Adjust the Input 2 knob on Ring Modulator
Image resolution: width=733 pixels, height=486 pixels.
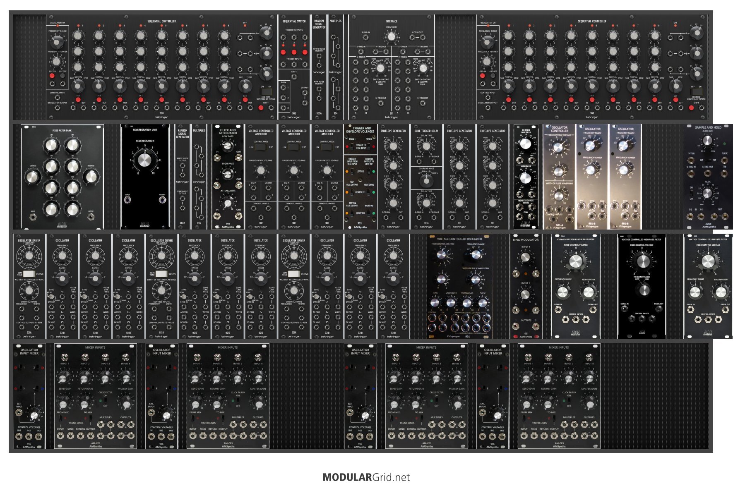[x=525, y=294]
